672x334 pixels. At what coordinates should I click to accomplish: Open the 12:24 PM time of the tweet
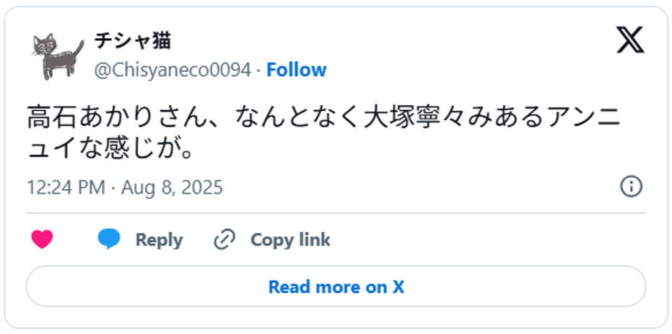pyautogui.click(x=66, y=188)
